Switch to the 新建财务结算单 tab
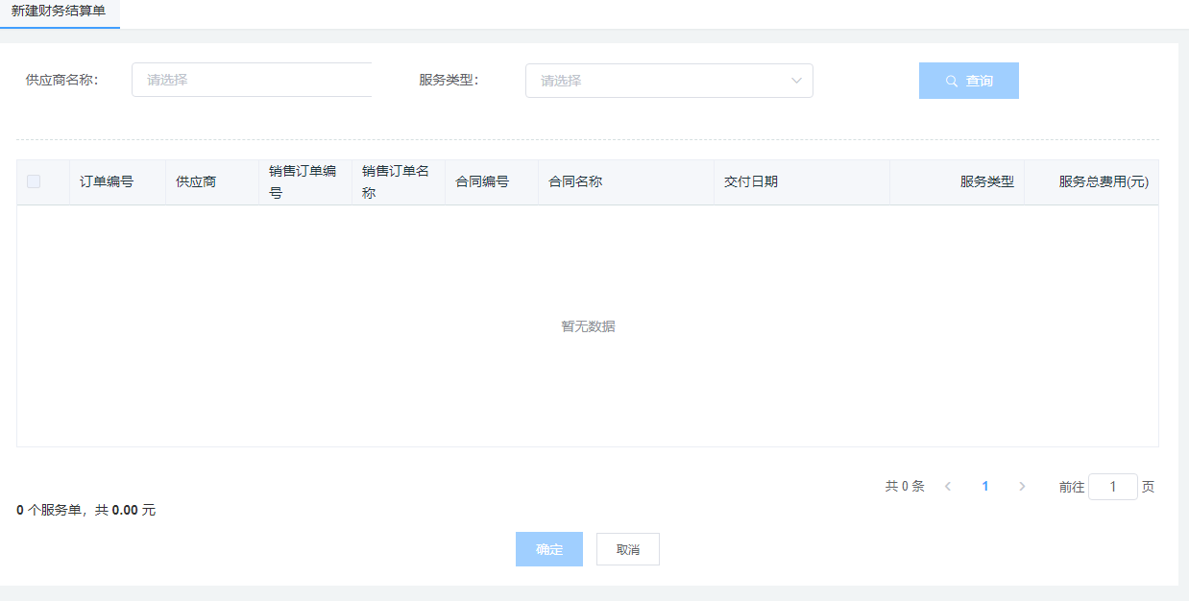 pyautogui.click(x=59, y=11)
